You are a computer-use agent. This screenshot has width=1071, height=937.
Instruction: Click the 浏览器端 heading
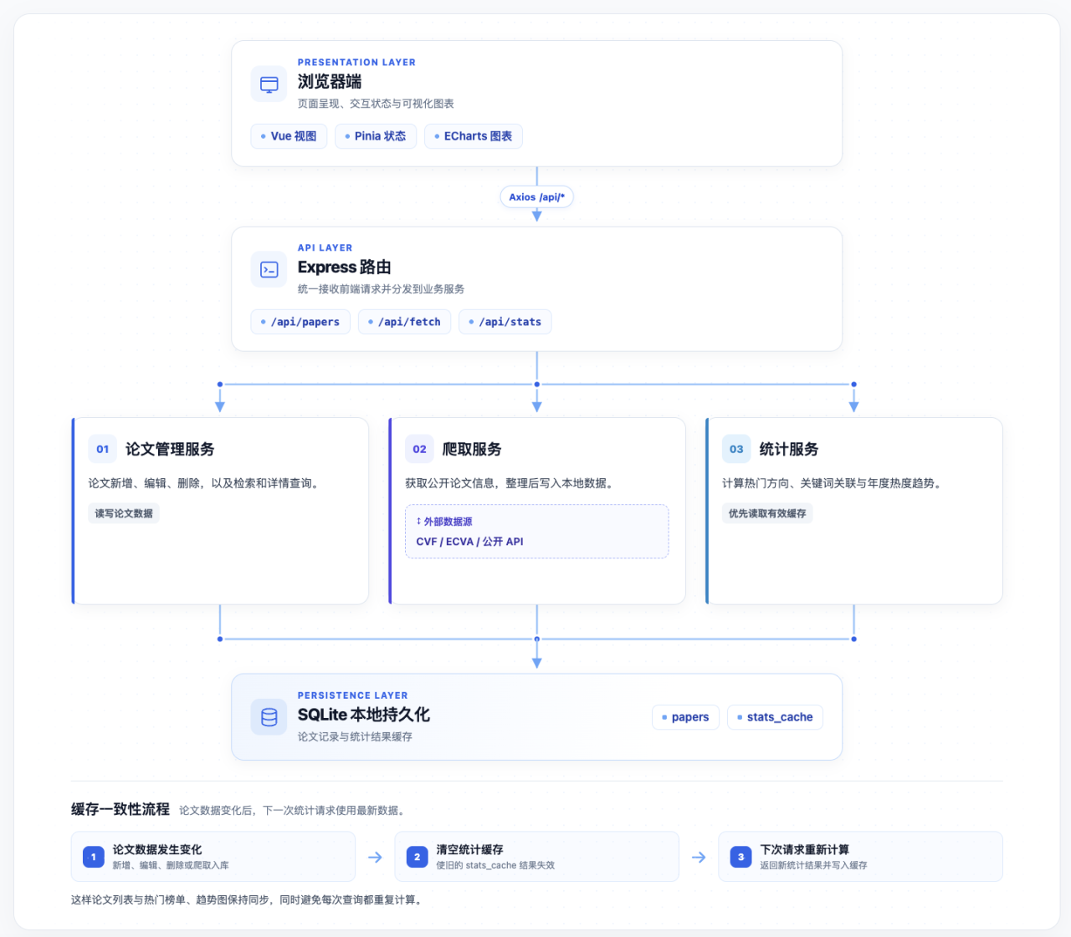coord(330,82)
